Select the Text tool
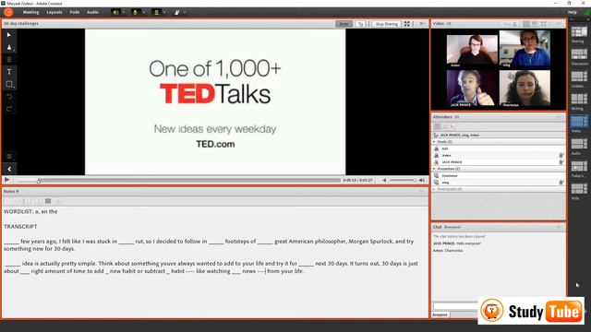 tap(9, 72)
